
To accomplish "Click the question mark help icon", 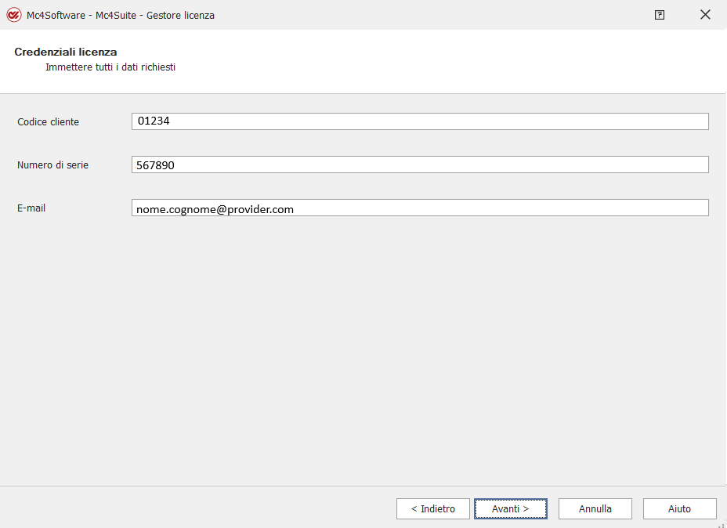I will click(660, 15).
